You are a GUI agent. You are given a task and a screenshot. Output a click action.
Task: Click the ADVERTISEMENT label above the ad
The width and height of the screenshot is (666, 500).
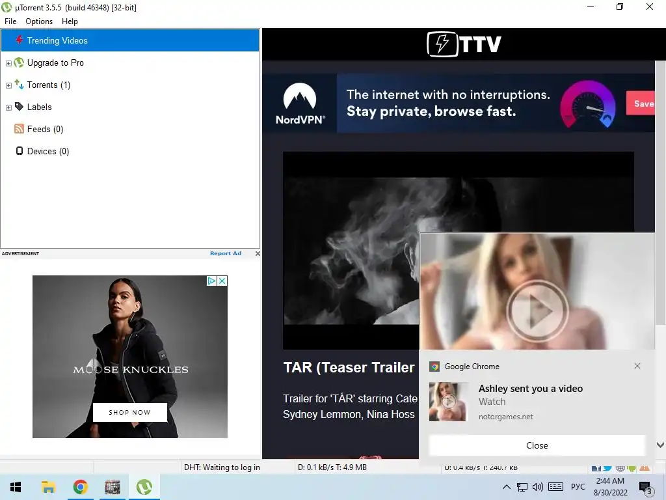[x=20, y=253]
